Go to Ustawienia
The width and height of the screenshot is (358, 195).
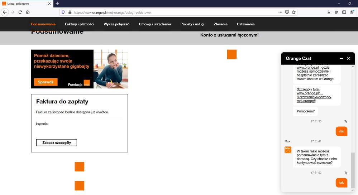246,24
